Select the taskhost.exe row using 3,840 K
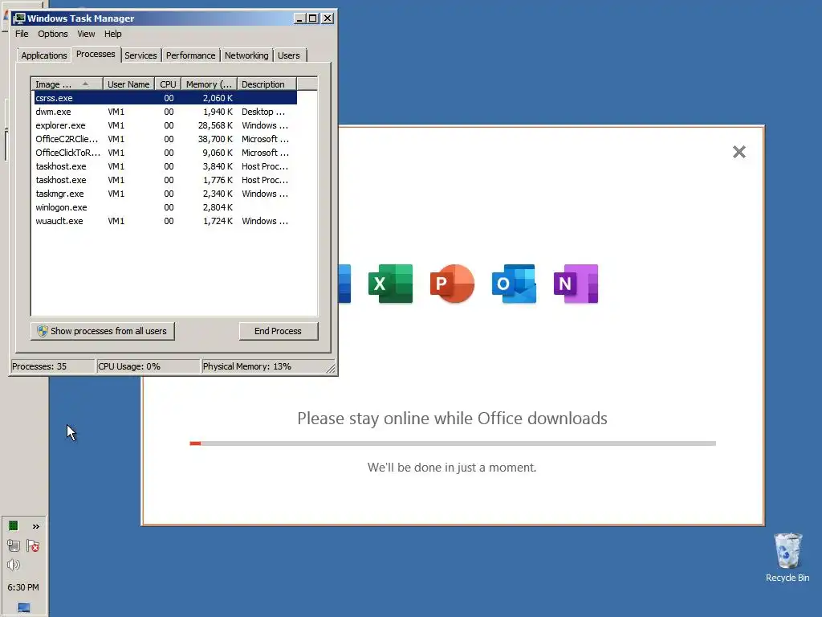The width and height of the screenshot is (822, 617). 165,166
